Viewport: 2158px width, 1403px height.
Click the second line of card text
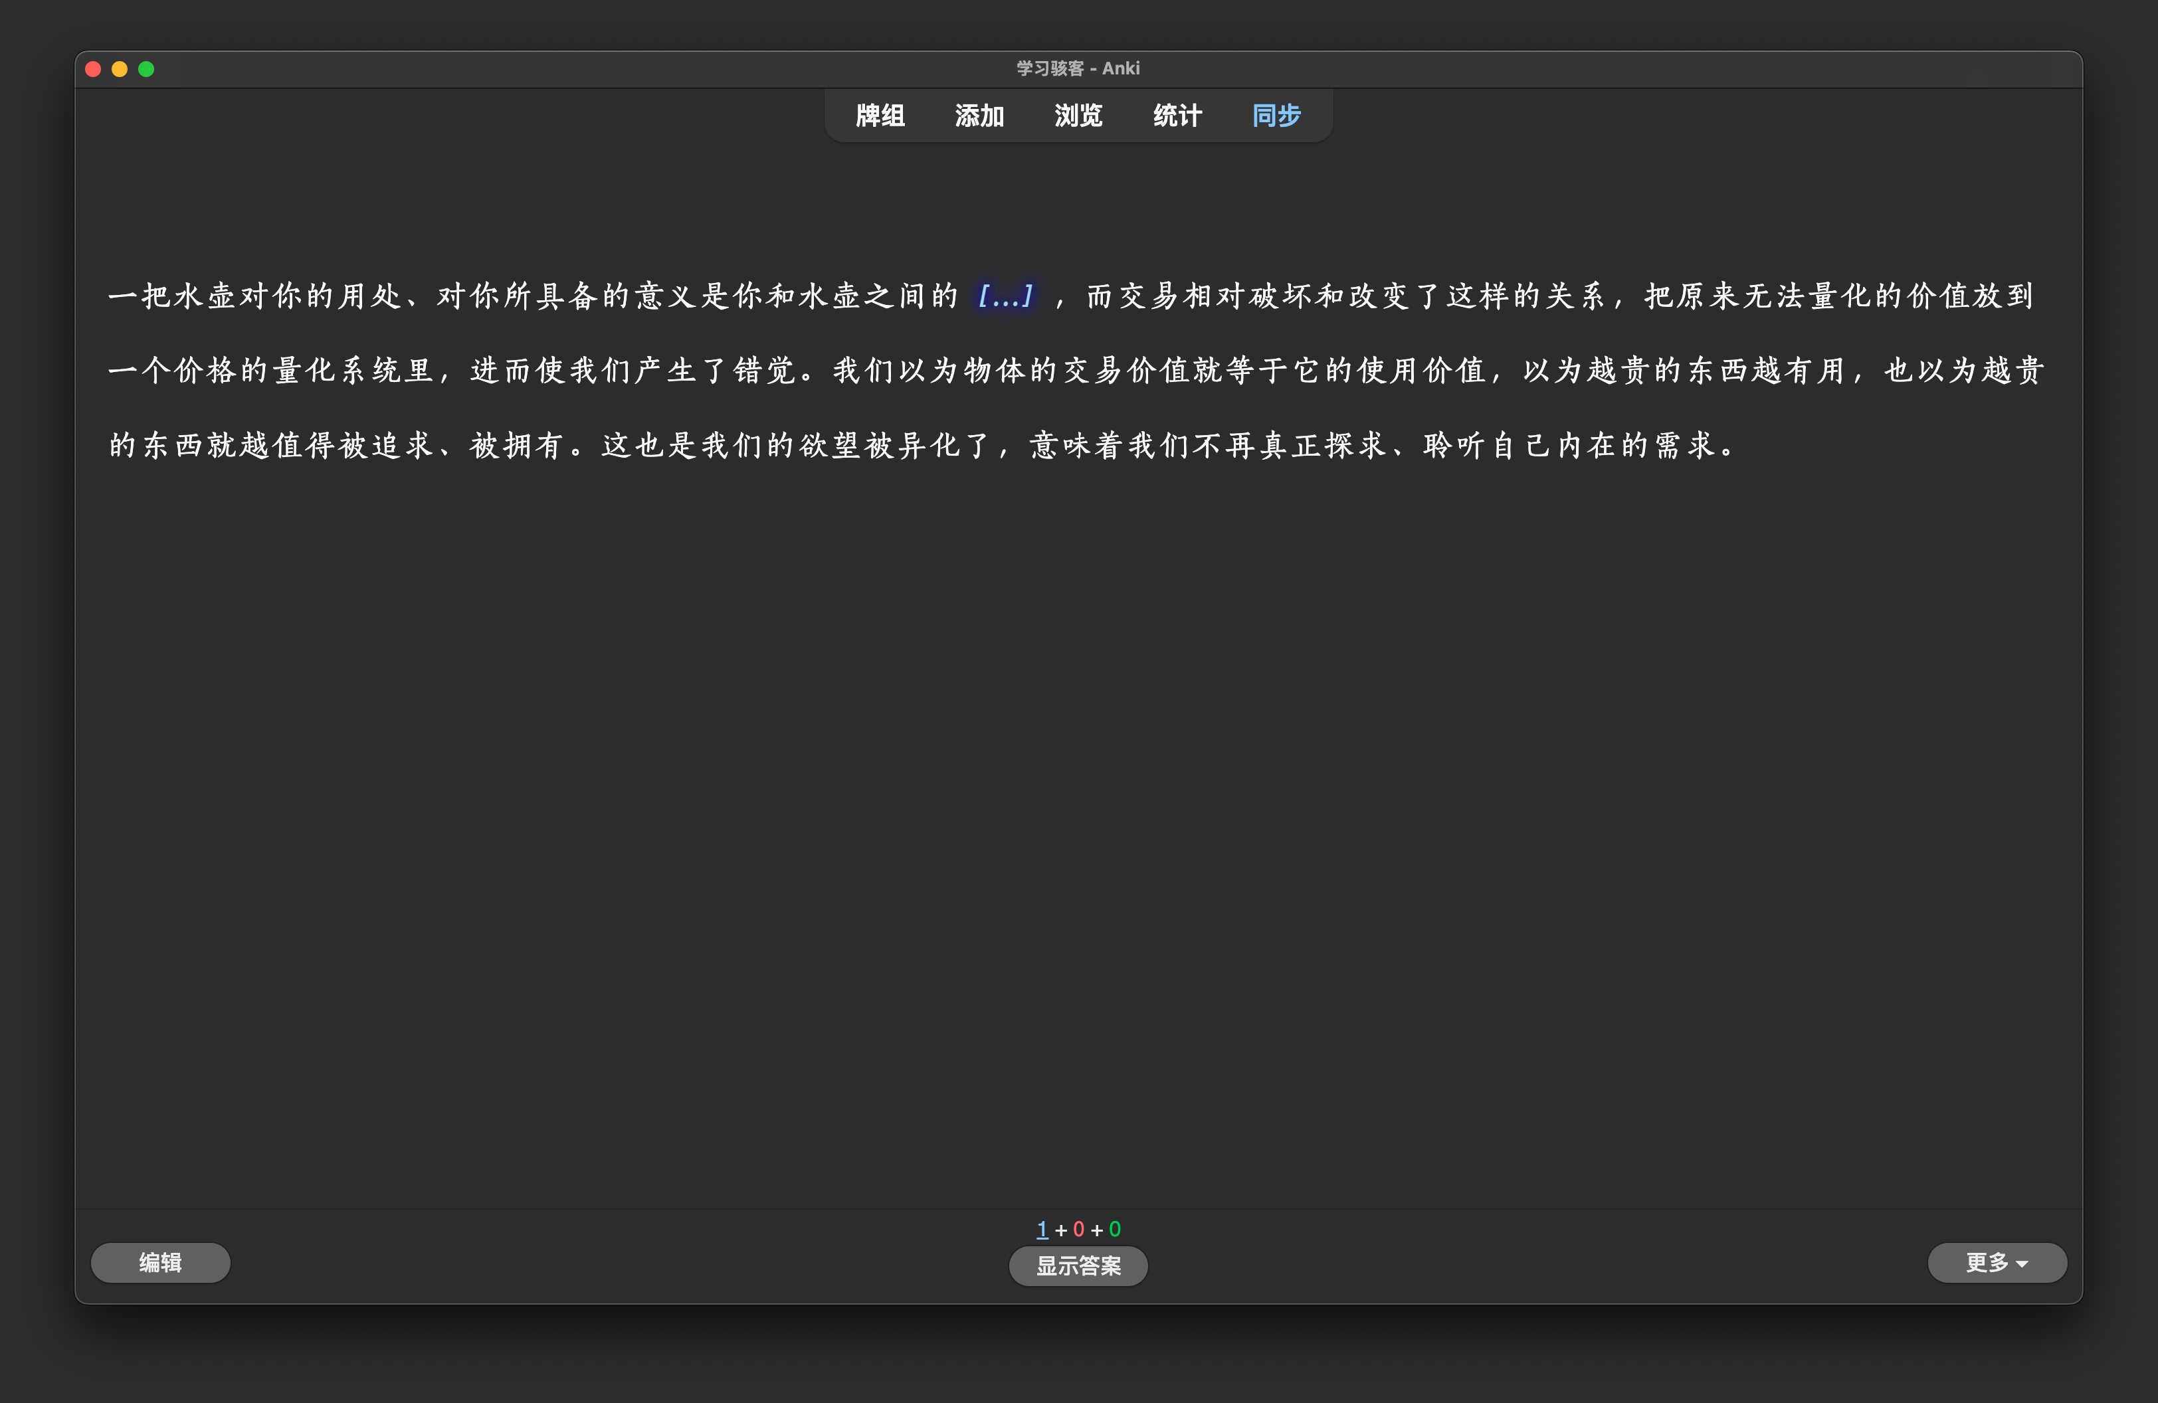coord(907,370)
